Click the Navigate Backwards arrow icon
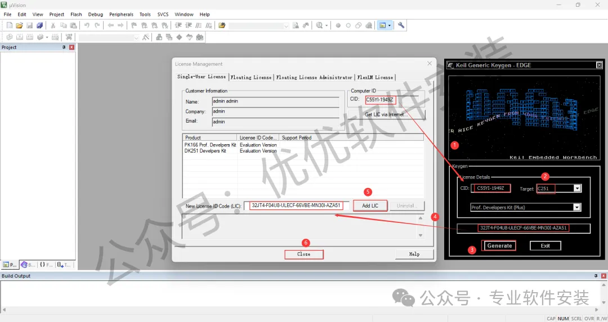Screen dimensions: 608x322 click(110, 25)
